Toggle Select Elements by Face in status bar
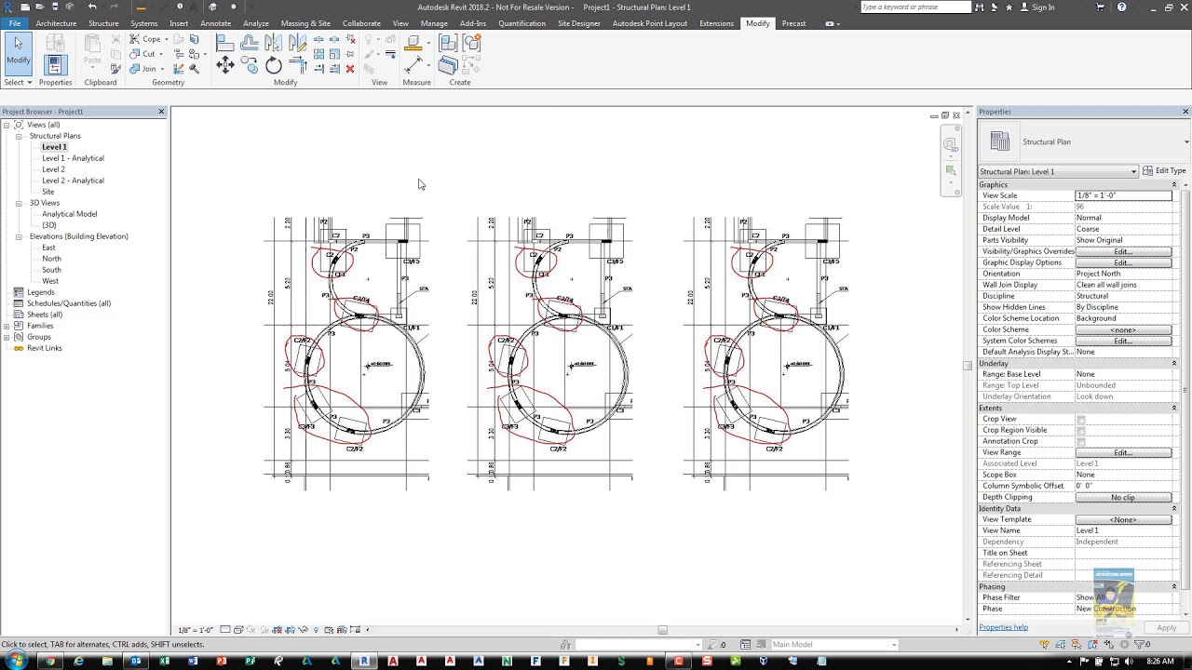The image size is (1192, 670). coord(1092,644)
